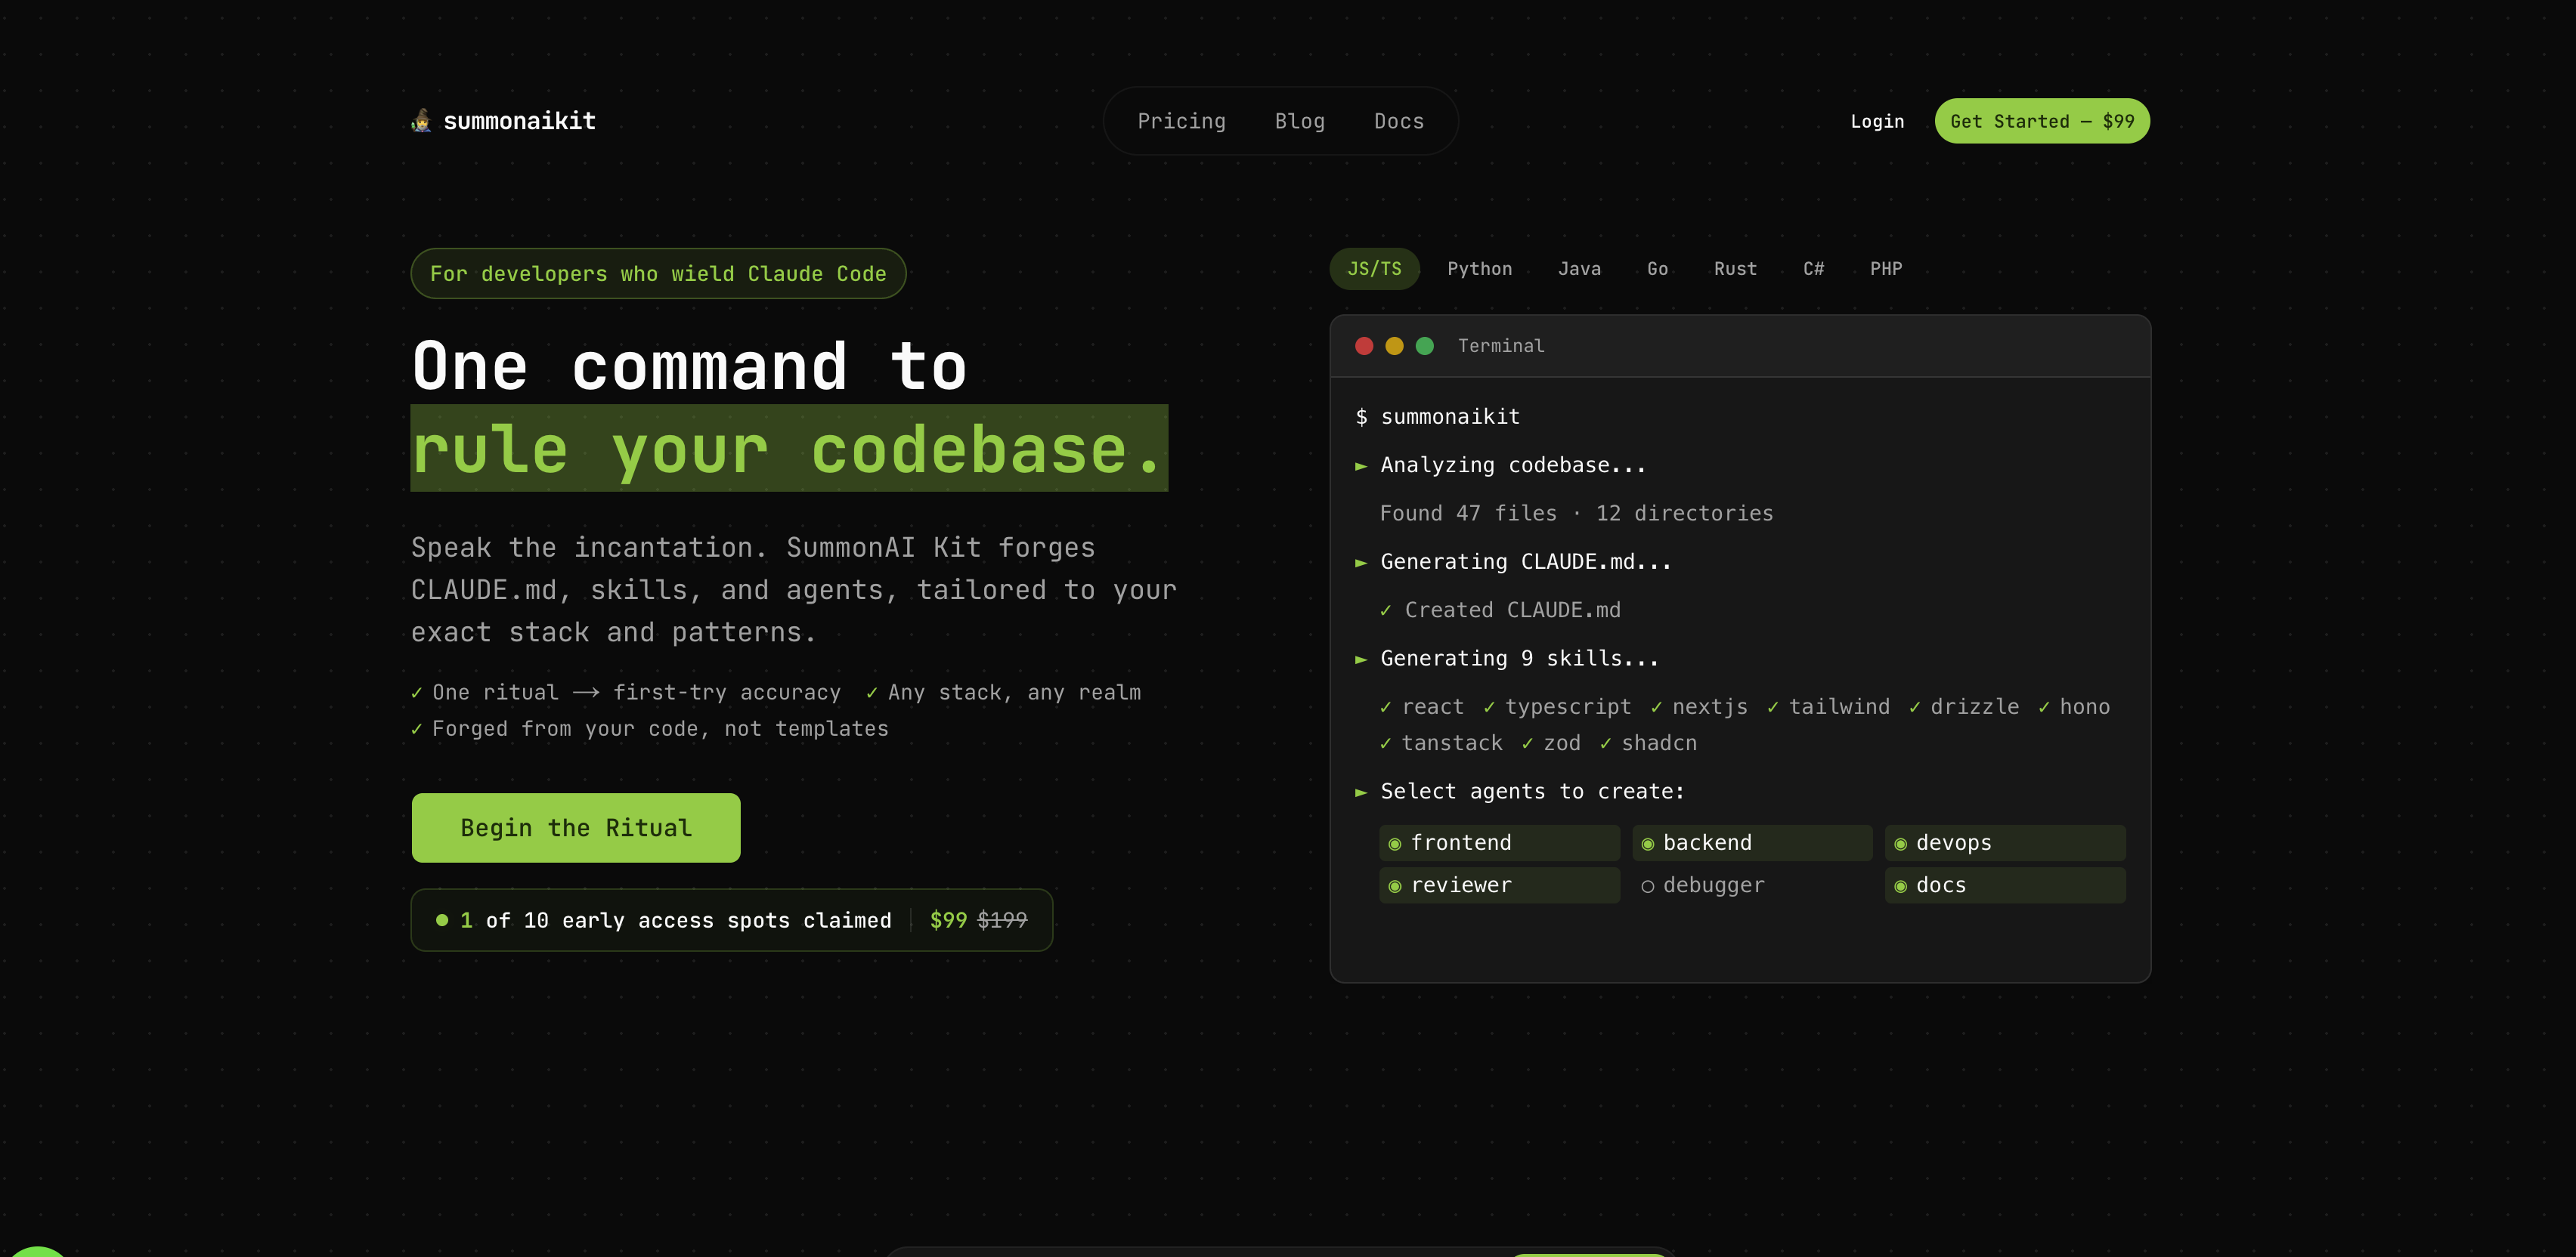Click the green terminal window dot
2576x1257 pixels.
pos(1425,346)
